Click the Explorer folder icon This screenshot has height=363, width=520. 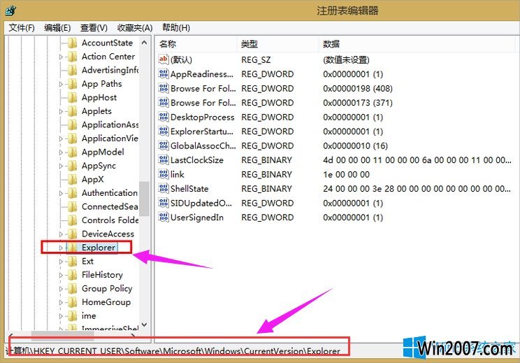pos(72,248)
